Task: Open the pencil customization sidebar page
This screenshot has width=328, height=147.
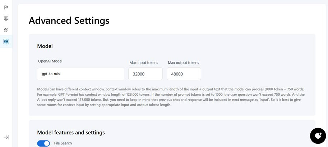Action: click(6, 30)
